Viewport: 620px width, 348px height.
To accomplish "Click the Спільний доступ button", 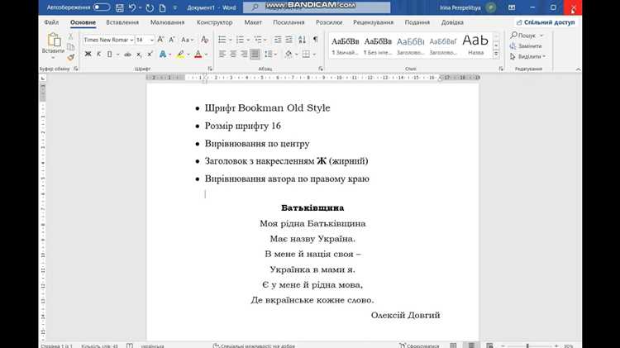I will (546, 22).
